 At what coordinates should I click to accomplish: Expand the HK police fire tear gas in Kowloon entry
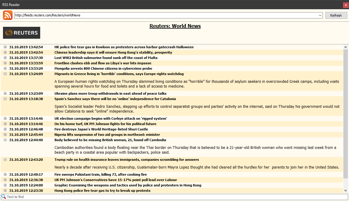click(x=5, y=47)
